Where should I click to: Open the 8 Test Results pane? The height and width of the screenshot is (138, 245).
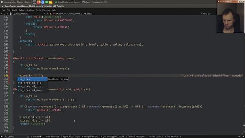[171, 136]
